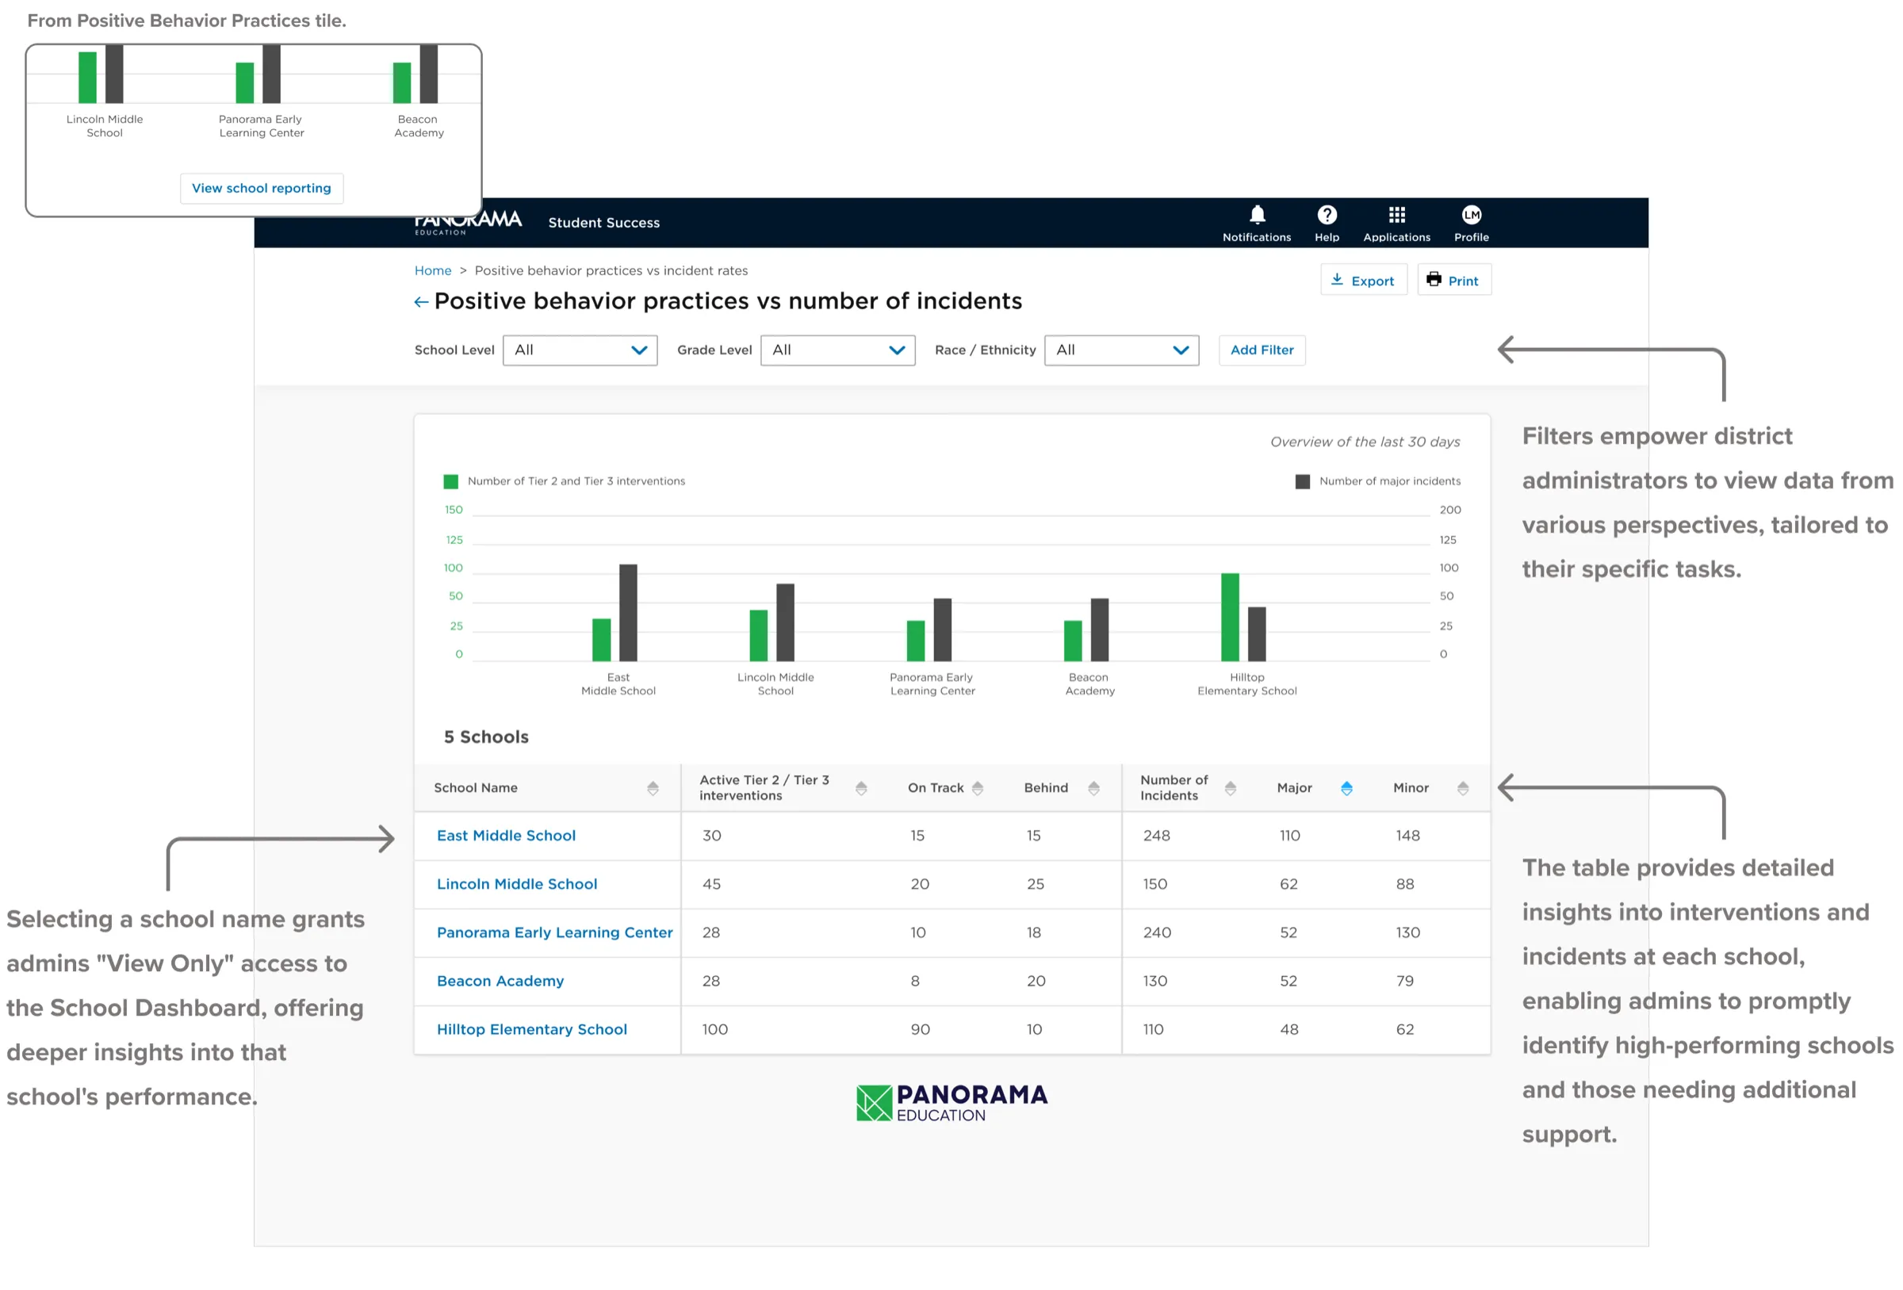Screen dimensions: 1903x1290
Task: Click Beacon Academy Minor value 79
Action: pos(1404,981)
